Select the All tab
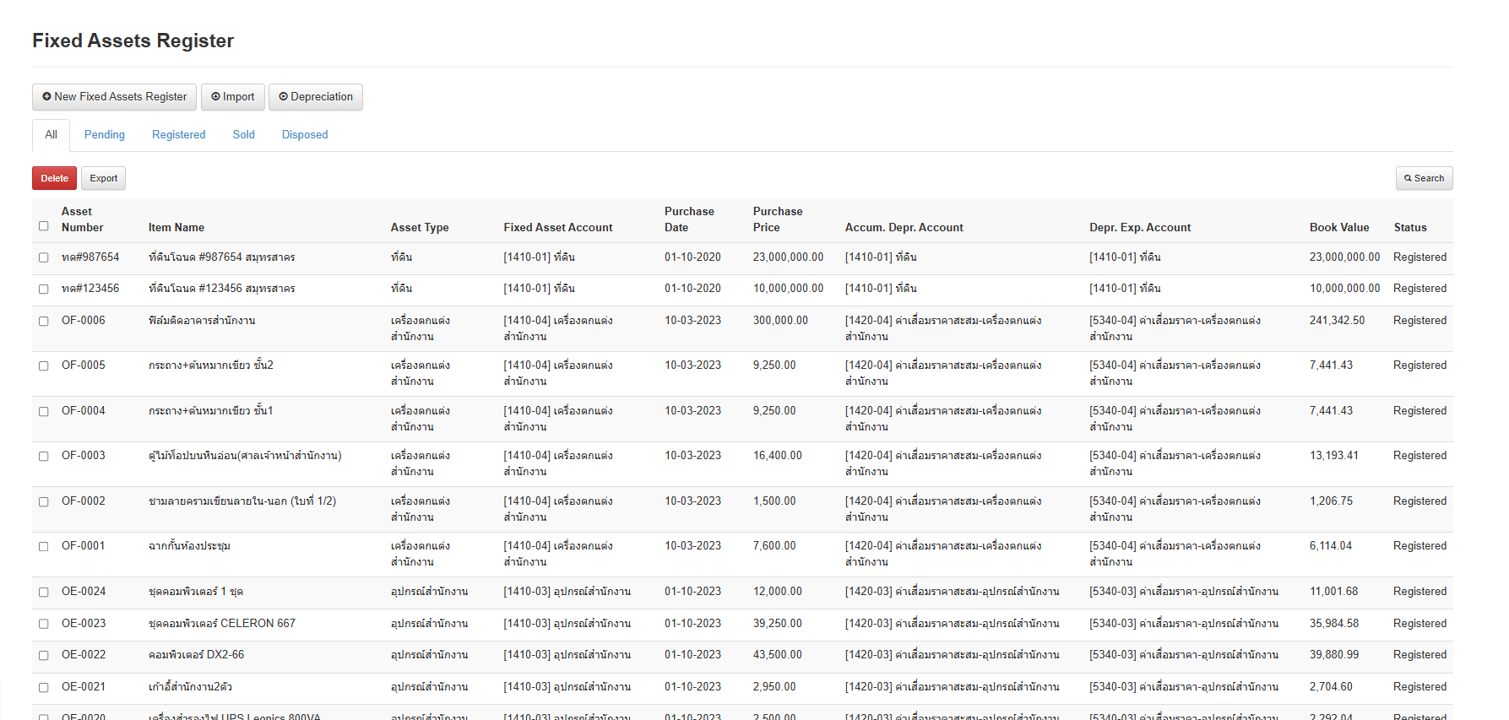 [51, 135]
